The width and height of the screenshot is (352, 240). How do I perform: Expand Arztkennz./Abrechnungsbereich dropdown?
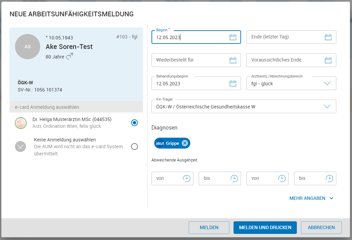327,83
